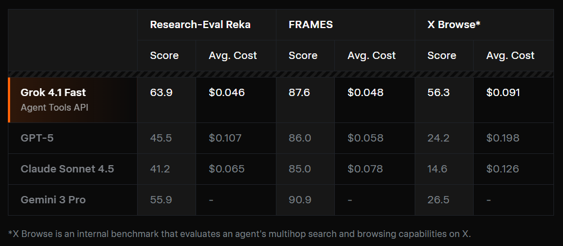The height and width of the screenshot is (246, 563).
Task: Click the orange accent bar beside Grok
Action: (10, 100)
